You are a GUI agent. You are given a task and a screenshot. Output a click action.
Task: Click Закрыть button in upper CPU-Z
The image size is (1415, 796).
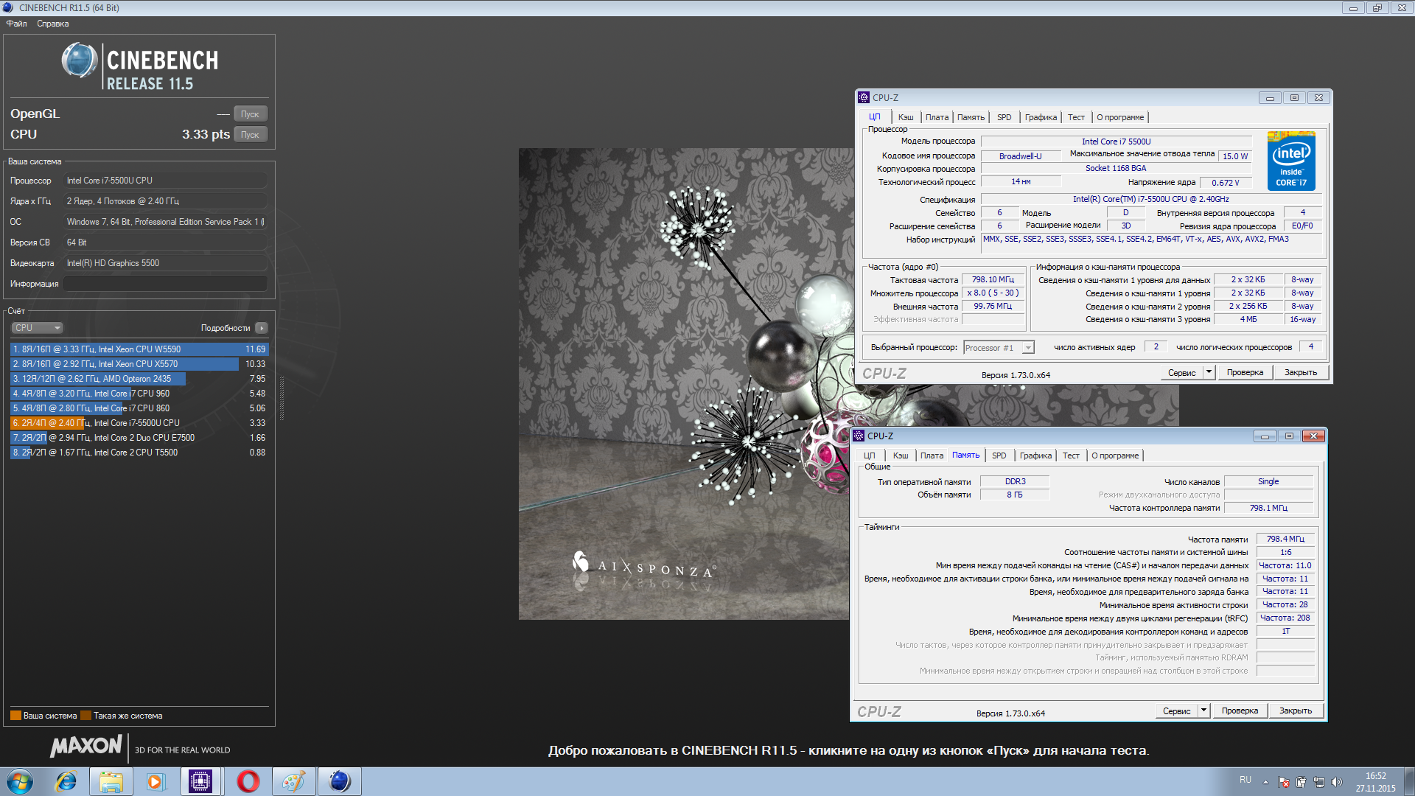pos(1301,373)
